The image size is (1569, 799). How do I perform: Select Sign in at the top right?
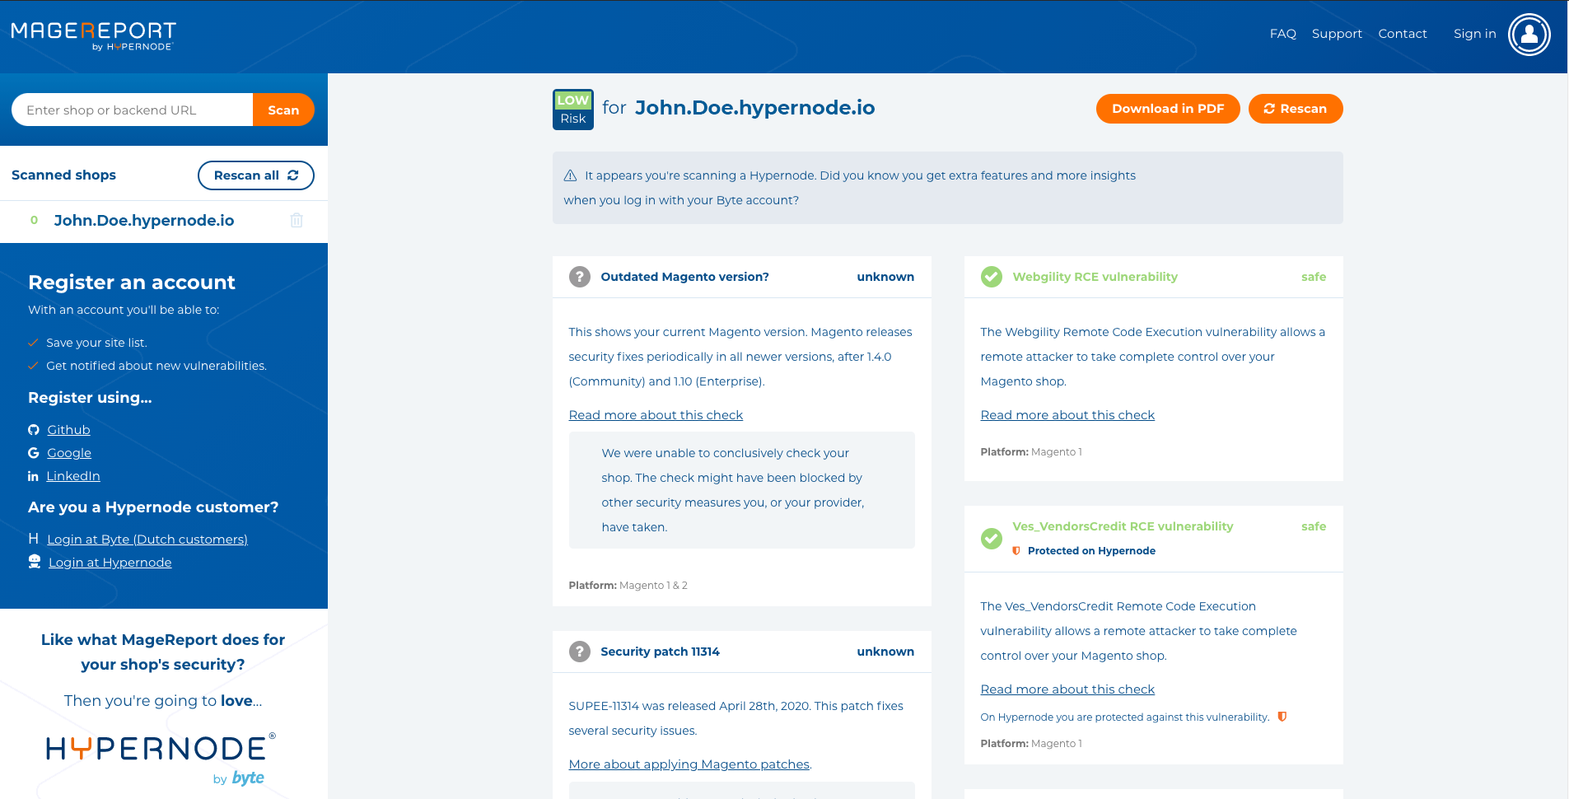tap(1474, 34)
